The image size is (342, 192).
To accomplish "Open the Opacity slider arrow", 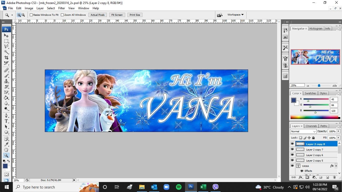I will [338, 131].
